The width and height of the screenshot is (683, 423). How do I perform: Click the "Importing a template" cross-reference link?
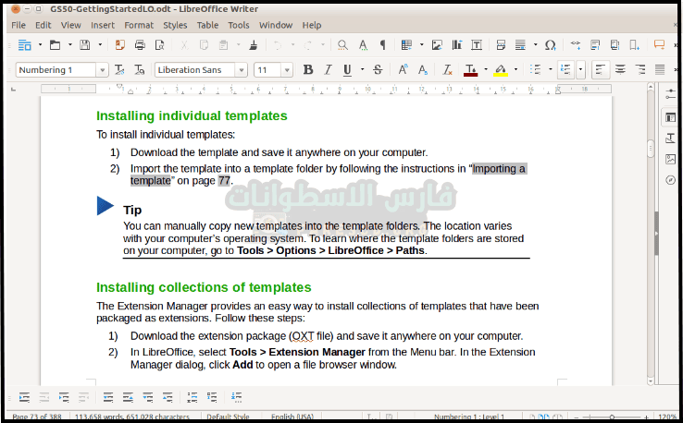(498, 168)
